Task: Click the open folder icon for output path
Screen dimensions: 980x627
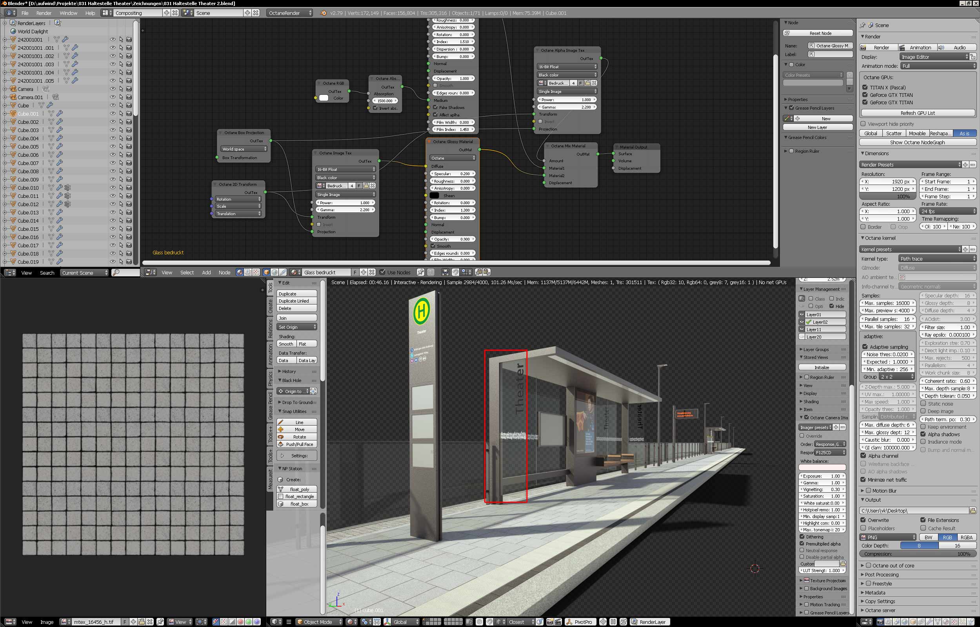Action: point(973,511)
